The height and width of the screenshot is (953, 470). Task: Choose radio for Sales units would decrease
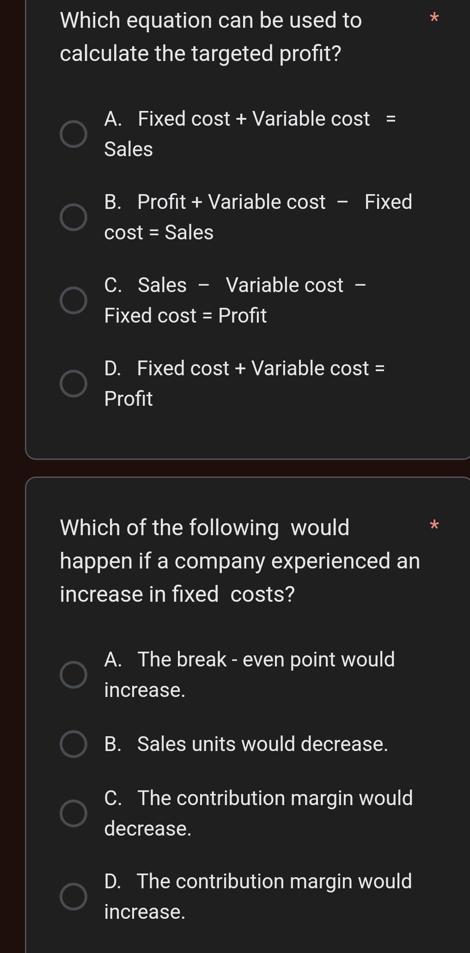73,744
